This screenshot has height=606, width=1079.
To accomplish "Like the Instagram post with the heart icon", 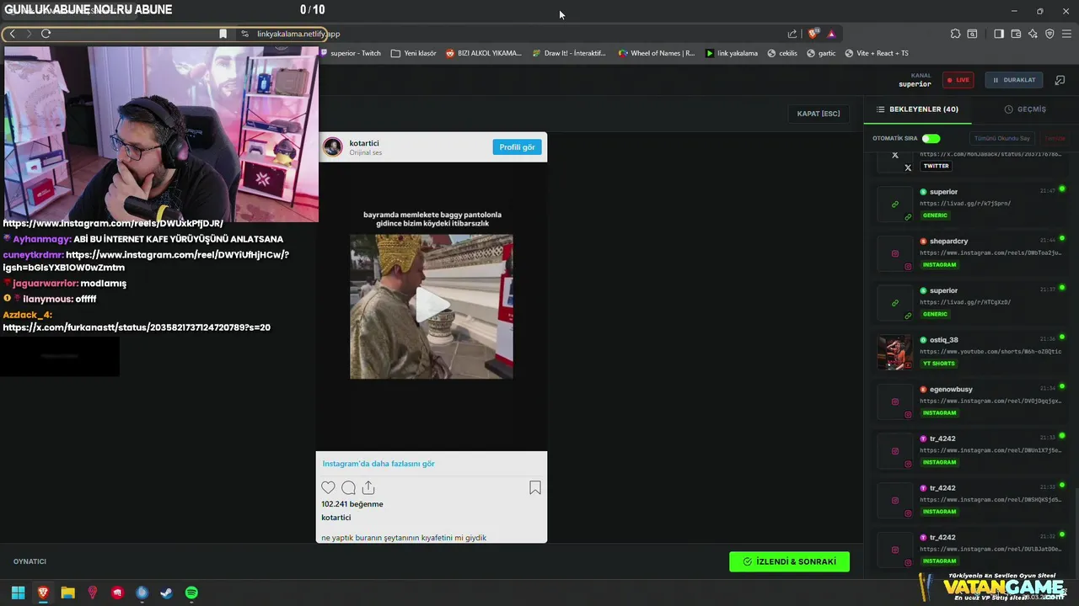I will coord(328,487).
